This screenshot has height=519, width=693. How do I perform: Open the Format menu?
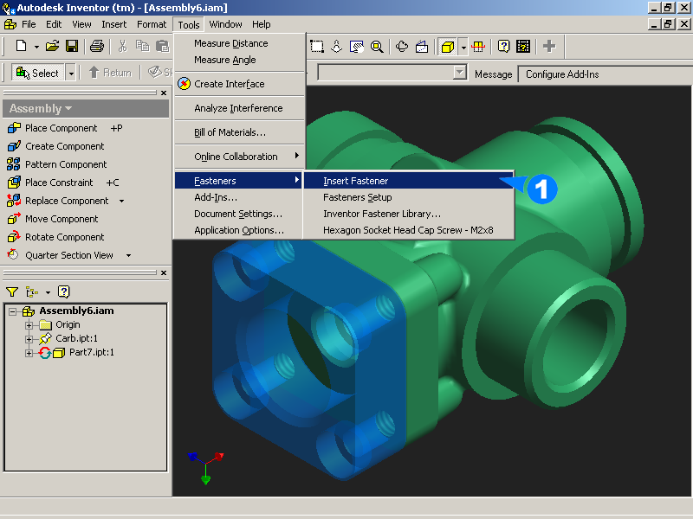(152, 24)
